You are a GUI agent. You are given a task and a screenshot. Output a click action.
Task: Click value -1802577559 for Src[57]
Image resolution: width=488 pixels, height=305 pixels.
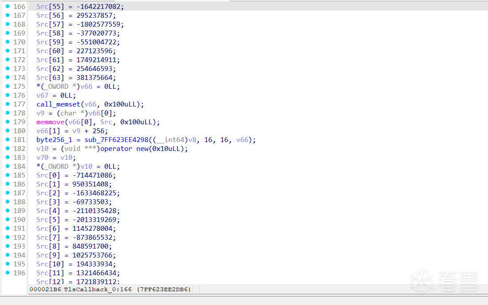(98, 24)
